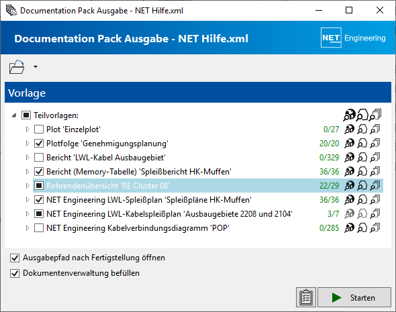Collapse the Teilvorlagen tree node

click(14, 115)
